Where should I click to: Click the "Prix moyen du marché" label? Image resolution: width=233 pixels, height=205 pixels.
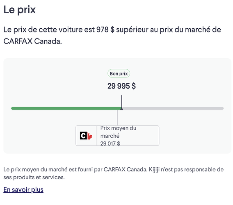(x=118, y=132)
